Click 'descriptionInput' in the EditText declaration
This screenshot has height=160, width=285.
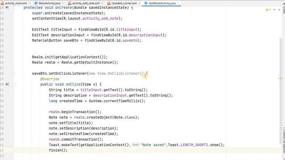[68, 35]
